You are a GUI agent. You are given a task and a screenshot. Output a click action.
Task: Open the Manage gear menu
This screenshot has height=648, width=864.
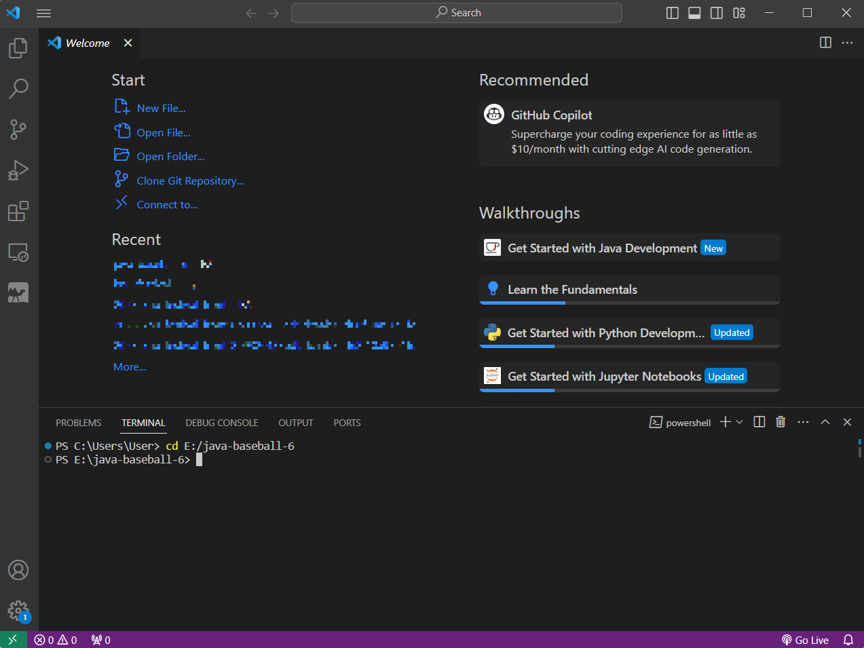click(18, 611)
